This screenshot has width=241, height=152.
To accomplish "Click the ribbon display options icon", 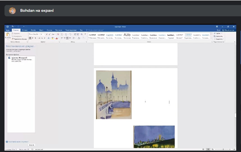I will (x=217, y=27).
